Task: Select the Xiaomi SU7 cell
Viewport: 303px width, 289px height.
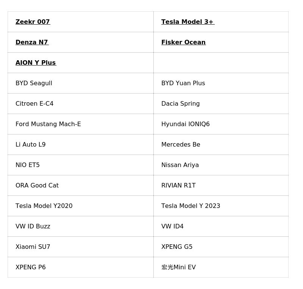Action: (33, 247)
